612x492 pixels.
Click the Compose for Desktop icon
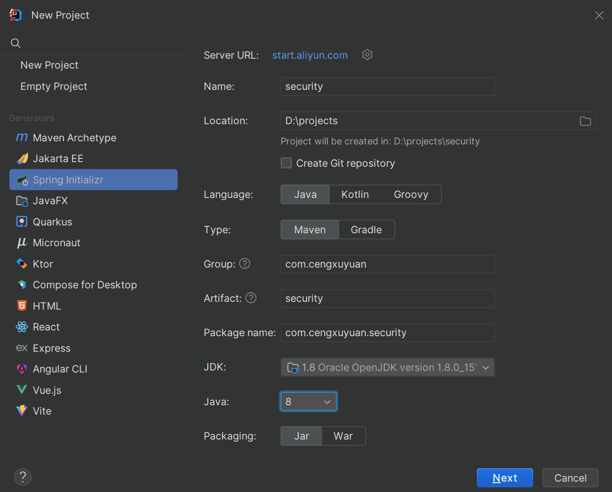pyautogui.click(x=22, y=285)
